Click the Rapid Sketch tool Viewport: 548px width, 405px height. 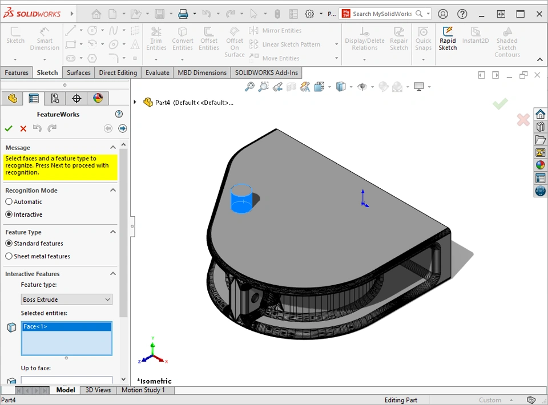point(448,39)
